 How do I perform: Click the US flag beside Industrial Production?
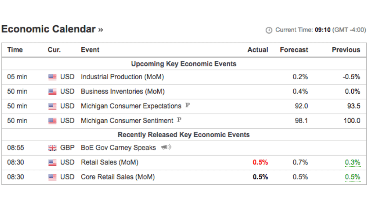pyautogui.click(x=52, y=77)
